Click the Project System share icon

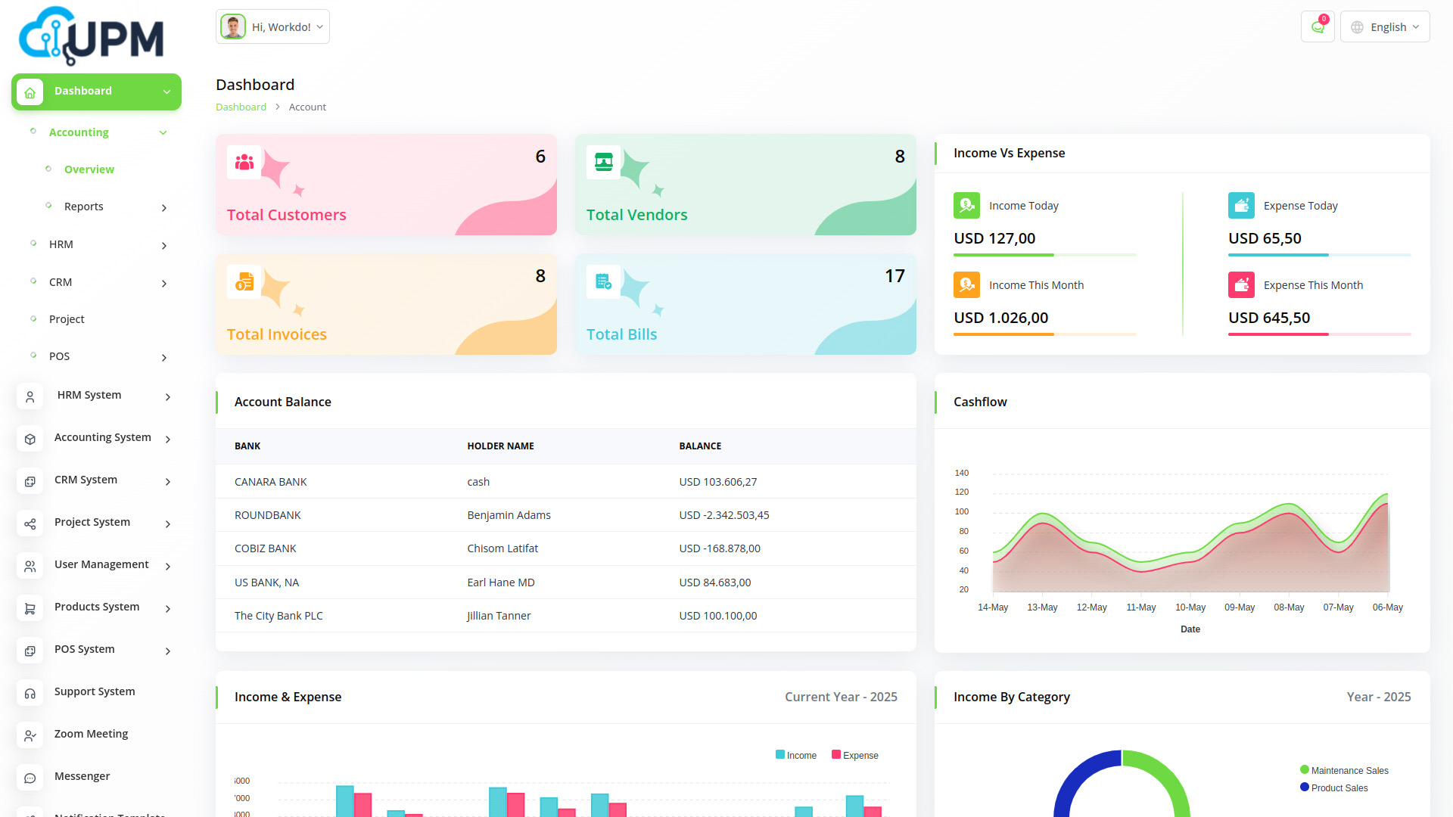coord(30,523)
